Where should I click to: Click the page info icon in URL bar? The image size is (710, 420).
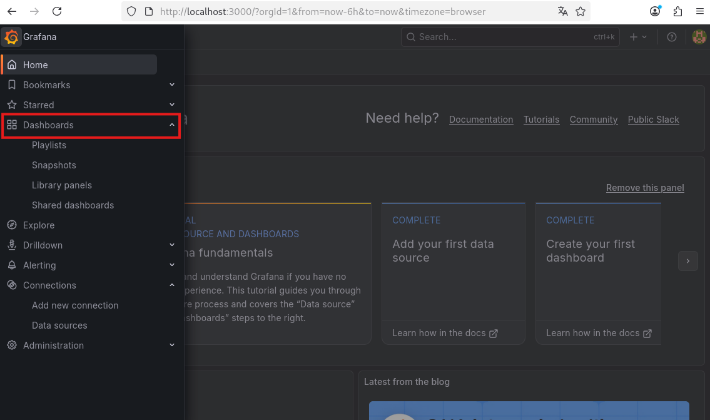(x=148, y=11)
